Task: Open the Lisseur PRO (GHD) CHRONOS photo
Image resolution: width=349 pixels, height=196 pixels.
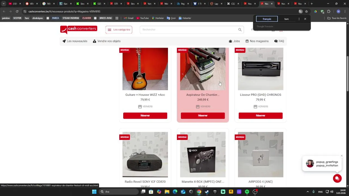Action: 261,69
